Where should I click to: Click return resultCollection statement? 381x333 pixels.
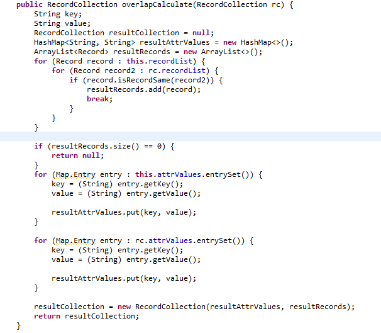click(87, 316)
